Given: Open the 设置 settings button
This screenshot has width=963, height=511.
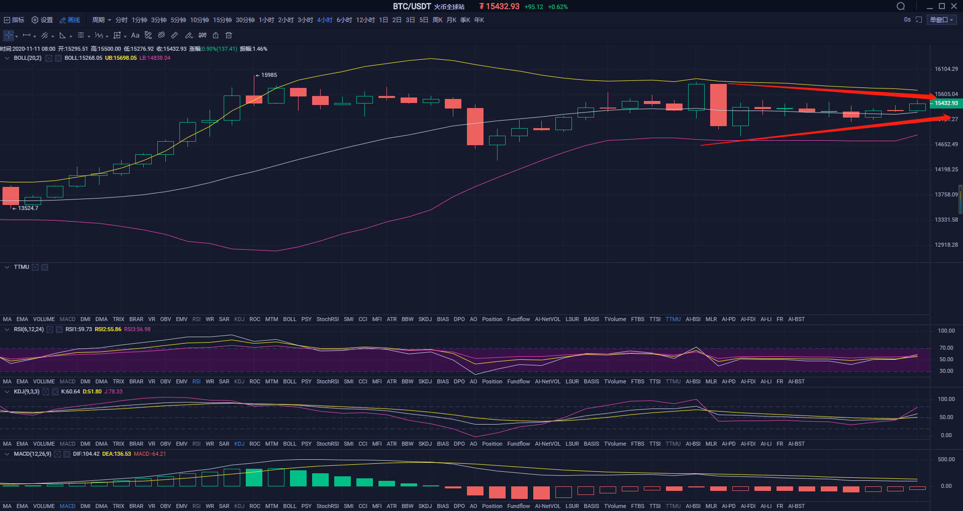Looking at the screenshot, I should (x=42, y=20).
